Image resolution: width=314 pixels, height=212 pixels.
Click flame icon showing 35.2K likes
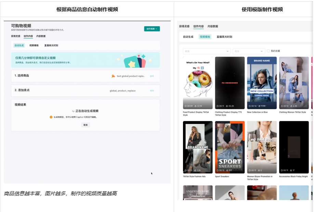coord(227,106)
